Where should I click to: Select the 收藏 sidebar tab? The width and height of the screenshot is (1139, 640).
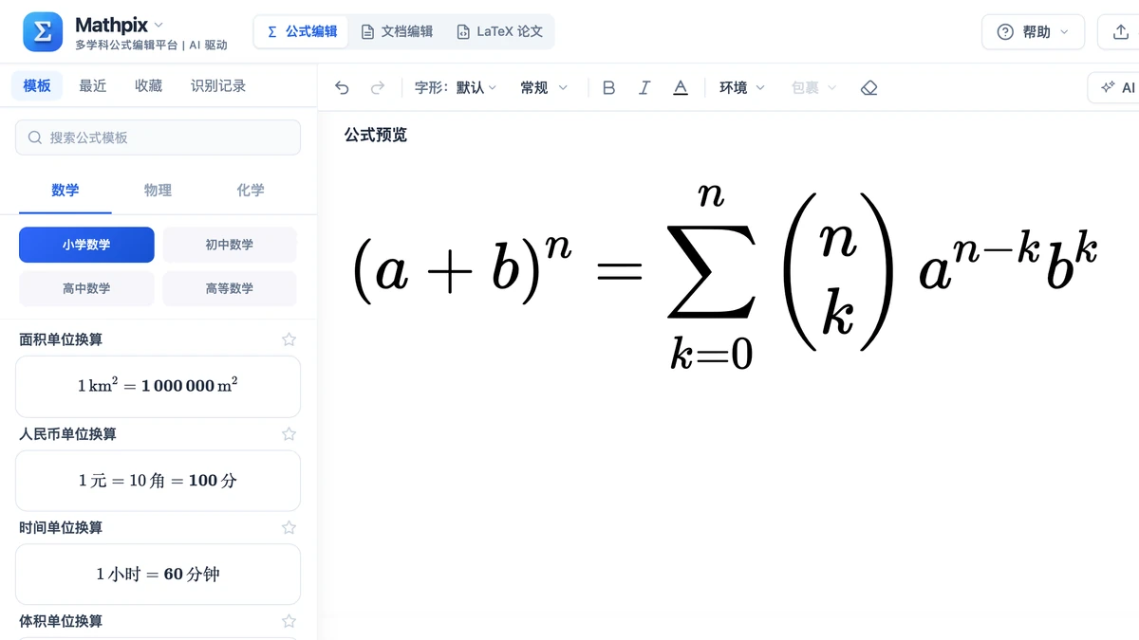coord(149,86)
